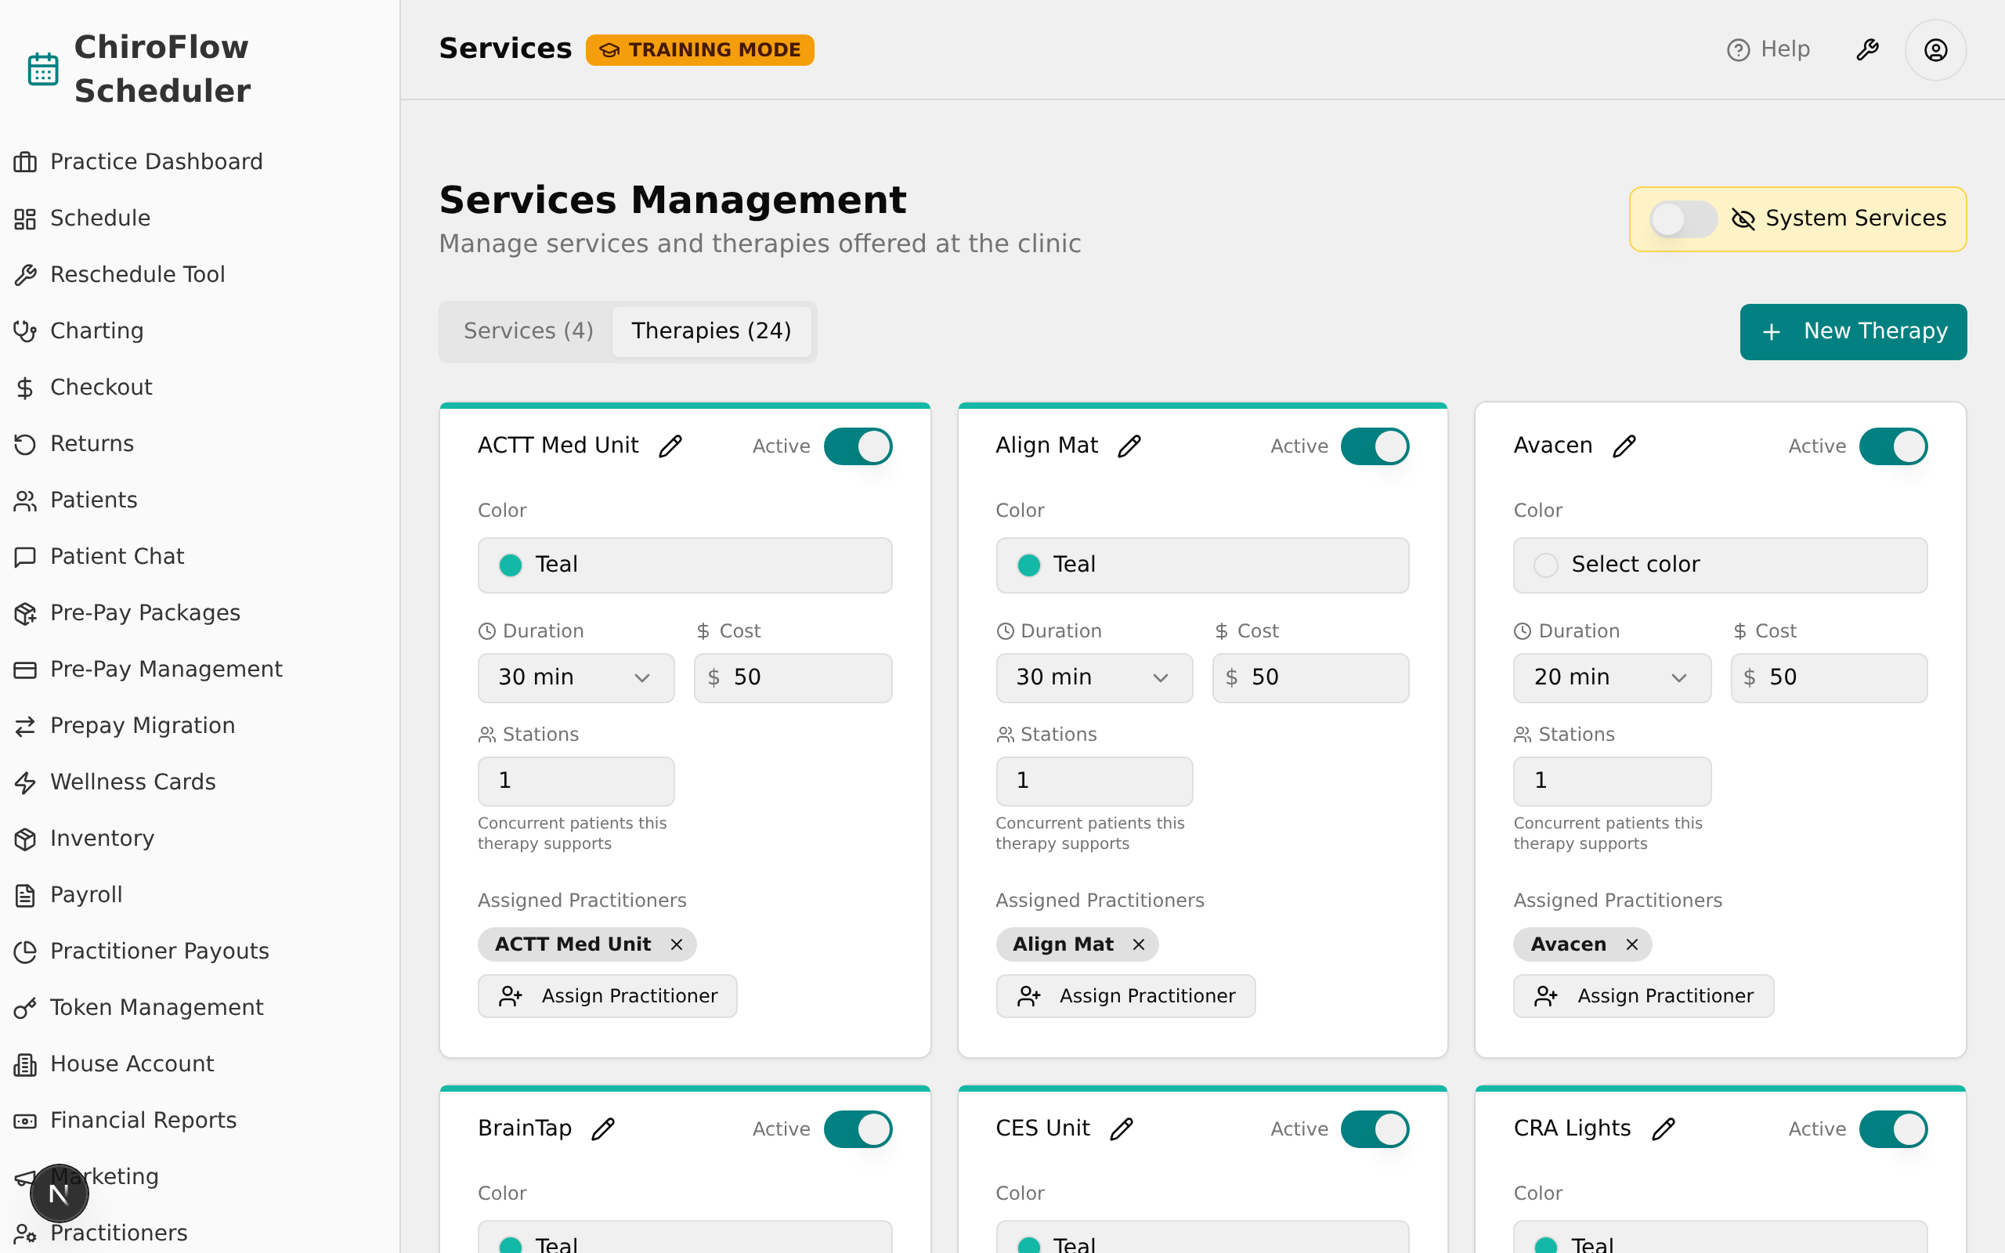Click Avacen cost field

click(1829, 677)
